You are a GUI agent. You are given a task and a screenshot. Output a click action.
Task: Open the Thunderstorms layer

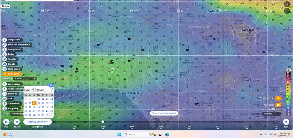coord(13,89)
